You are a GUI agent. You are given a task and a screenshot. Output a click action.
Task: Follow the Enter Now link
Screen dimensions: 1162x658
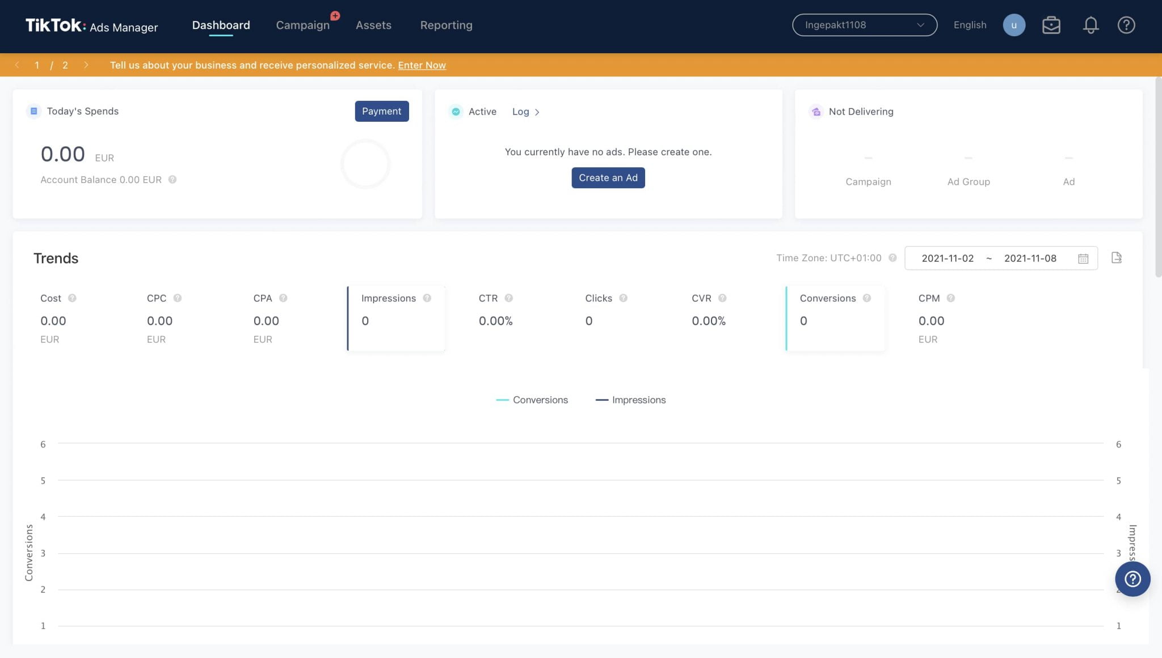point(422,65)
